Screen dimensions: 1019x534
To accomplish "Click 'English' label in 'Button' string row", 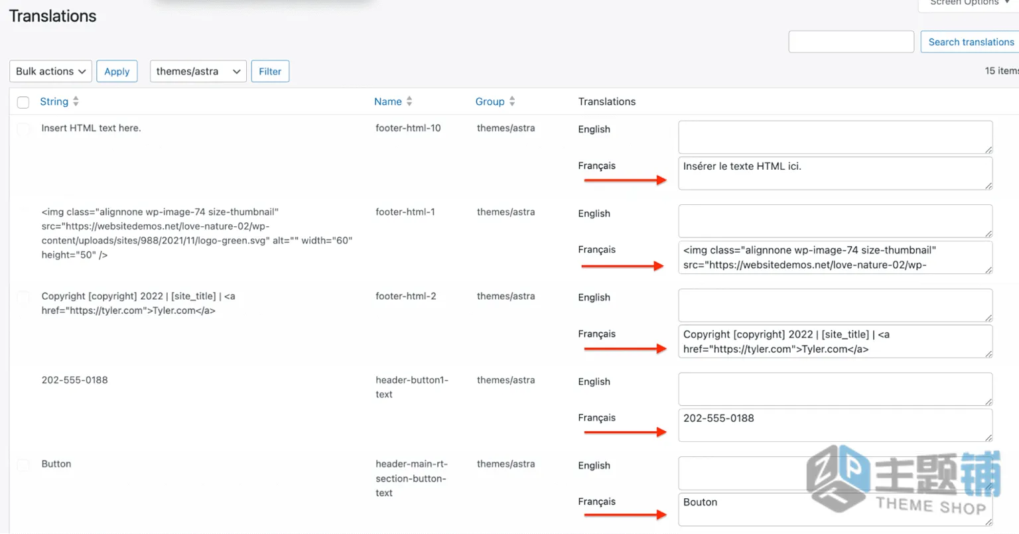I will coord(594,466).
